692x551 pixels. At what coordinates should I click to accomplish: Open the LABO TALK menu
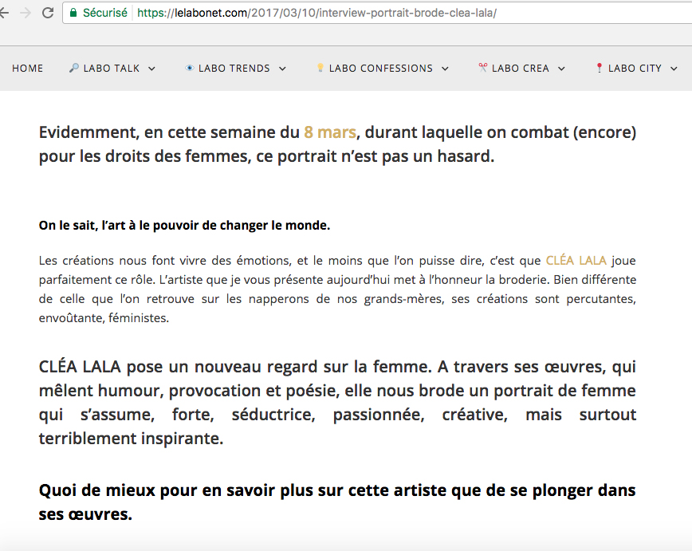click(112, 69)
